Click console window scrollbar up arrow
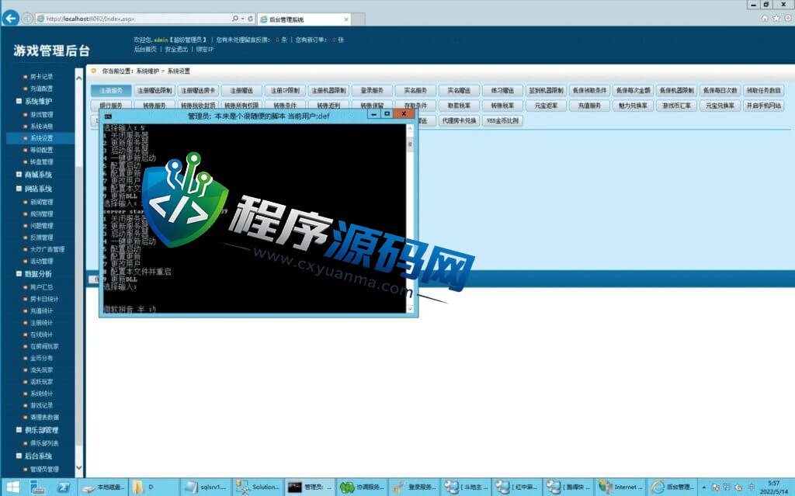 410,128
